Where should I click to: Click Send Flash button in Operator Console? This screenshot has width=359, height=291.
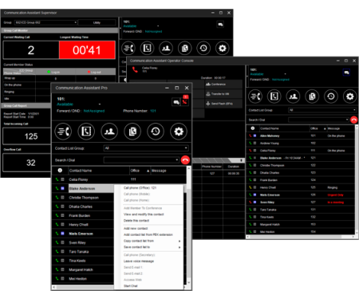tap(223, 104)
